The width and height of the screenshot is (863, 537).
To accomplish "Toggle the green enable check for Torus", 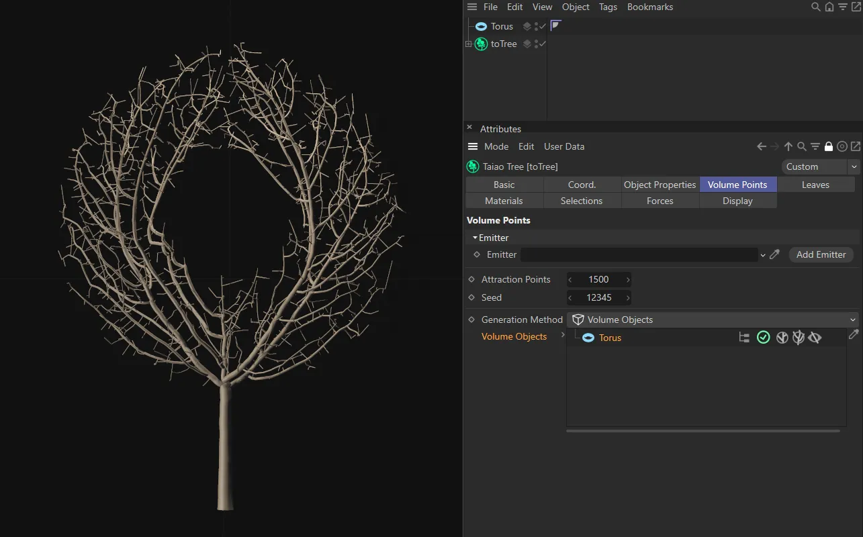I will (764, 338).
